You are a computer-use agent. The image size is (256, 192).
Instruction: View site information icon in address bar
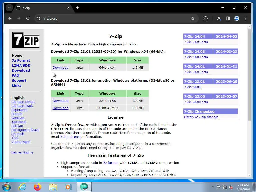click(x=39, y=18)
